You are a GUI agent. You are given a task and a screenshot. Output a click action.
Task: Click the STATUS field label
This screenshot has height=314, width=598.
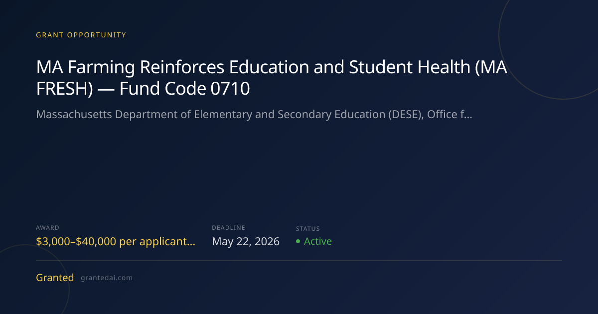308,229
